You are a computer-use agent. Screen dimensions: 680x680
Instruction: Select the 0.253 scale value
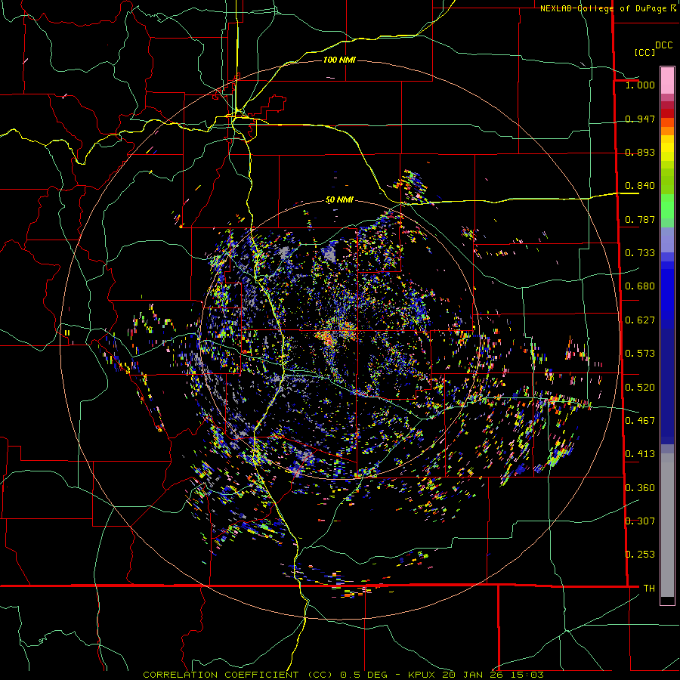(x=640, y=555)
